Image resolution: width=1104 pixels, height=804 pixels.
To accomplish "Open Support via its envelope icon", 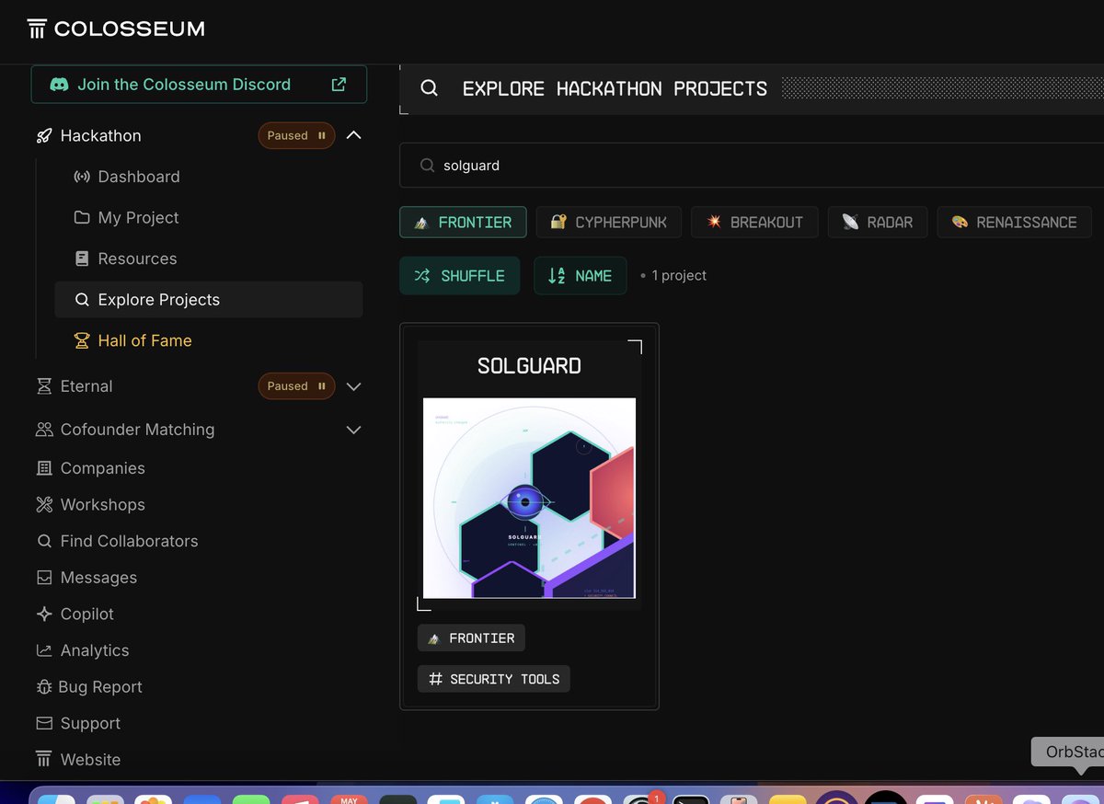I will 44,723.
